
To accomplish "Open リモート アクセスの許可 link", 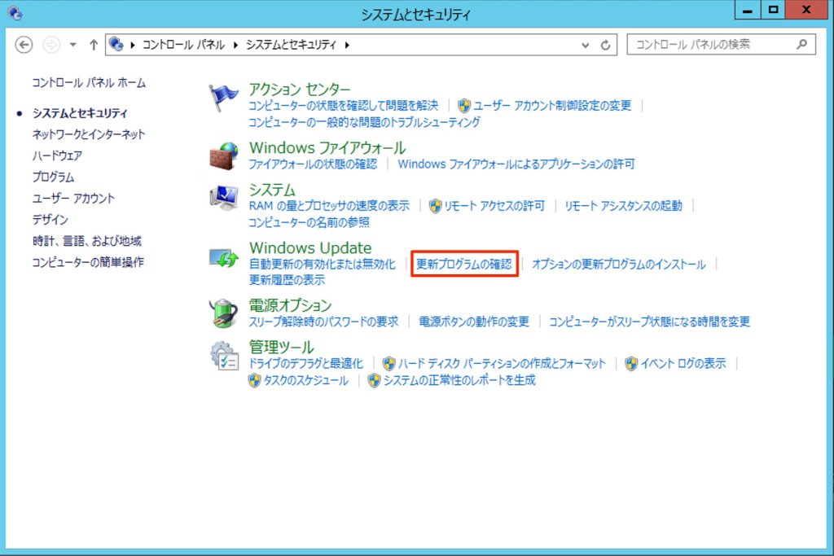I will [494, 206].
